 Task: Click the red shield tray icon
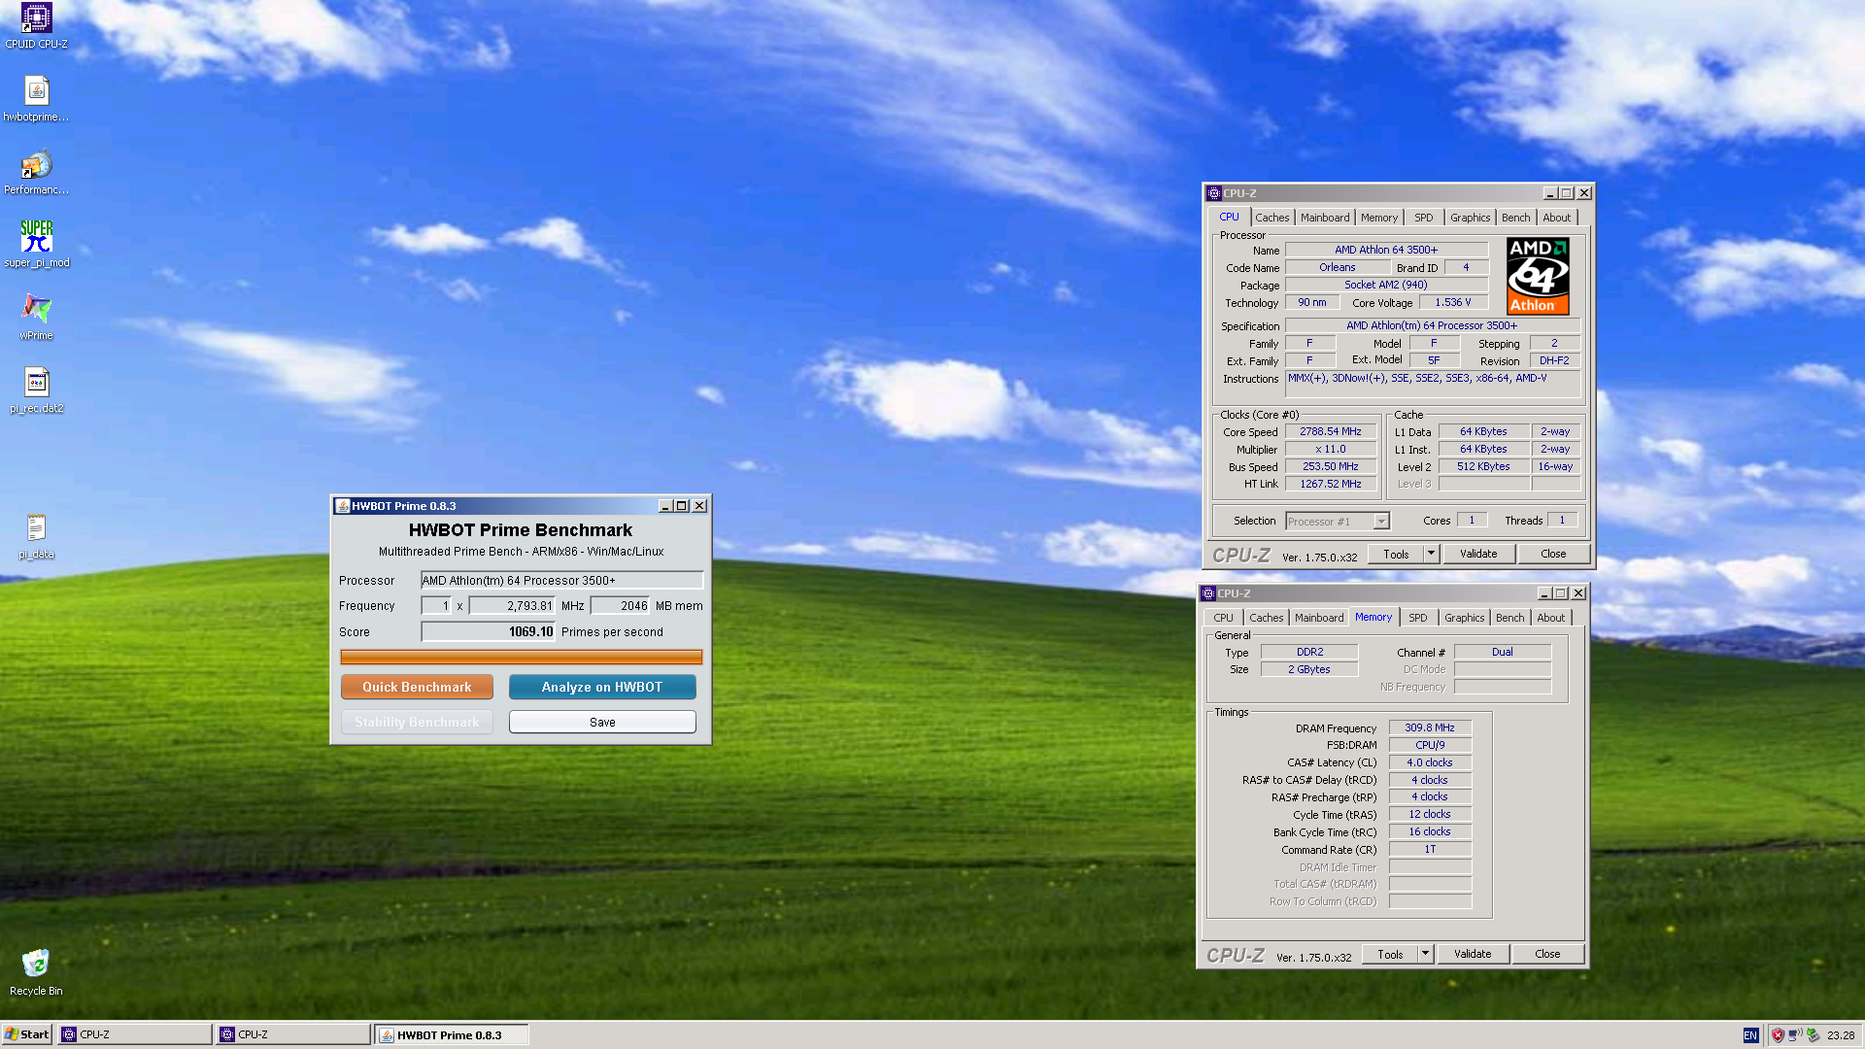[x=1778, y=1035]
